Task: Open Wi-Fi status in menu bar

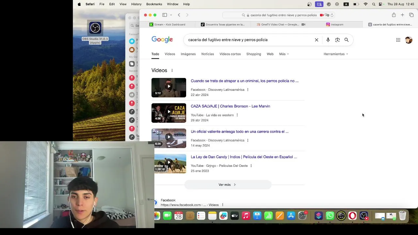Action: point(365,4)
